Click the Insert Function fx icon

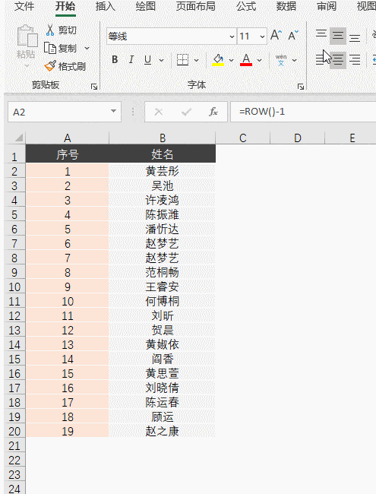pos(213,112)
